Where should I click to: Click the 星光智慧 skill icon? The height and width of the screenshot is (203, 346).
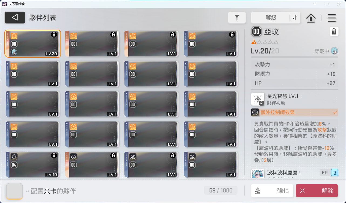[257, 99]
